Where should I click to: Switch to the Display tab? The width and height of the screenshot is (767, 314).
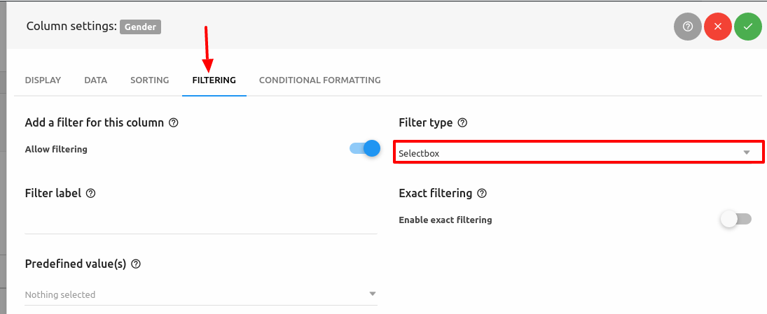coord(43,80)
